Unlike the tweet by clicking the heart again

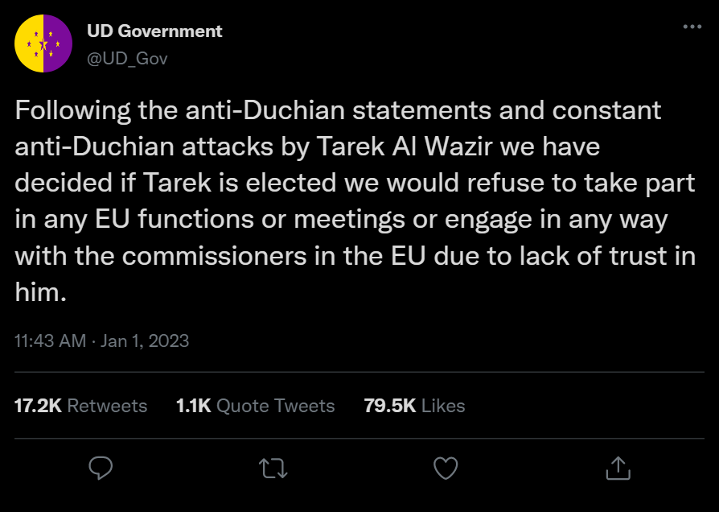pos(445,467)
